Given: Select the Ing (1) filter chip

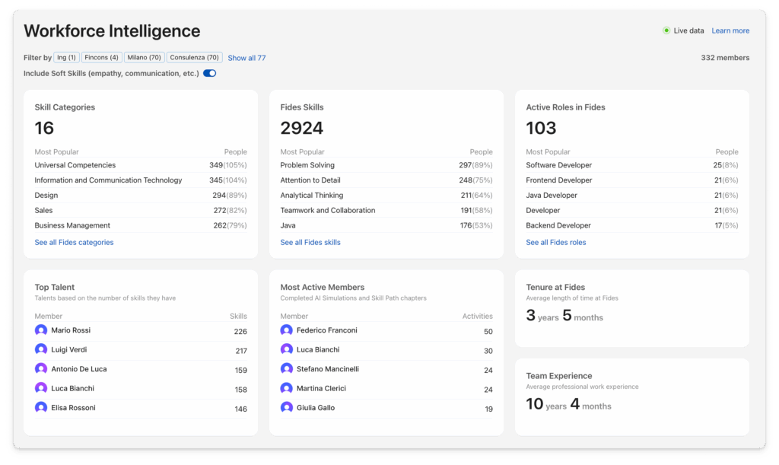Looking at the screenshot, I should [x=66, y=57].
